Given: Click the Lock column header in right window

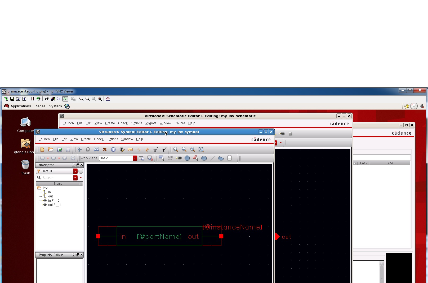Looking at the screenshot, I should (364, 163).
